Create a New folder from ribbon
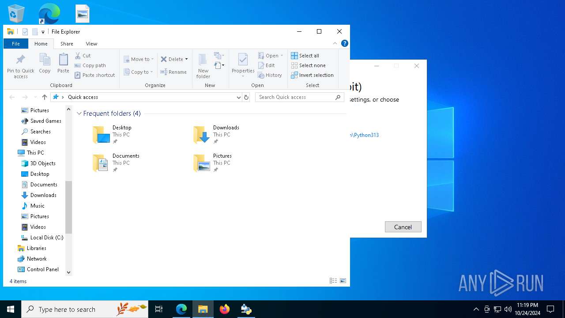565x318 pixels. pos(203,66)
